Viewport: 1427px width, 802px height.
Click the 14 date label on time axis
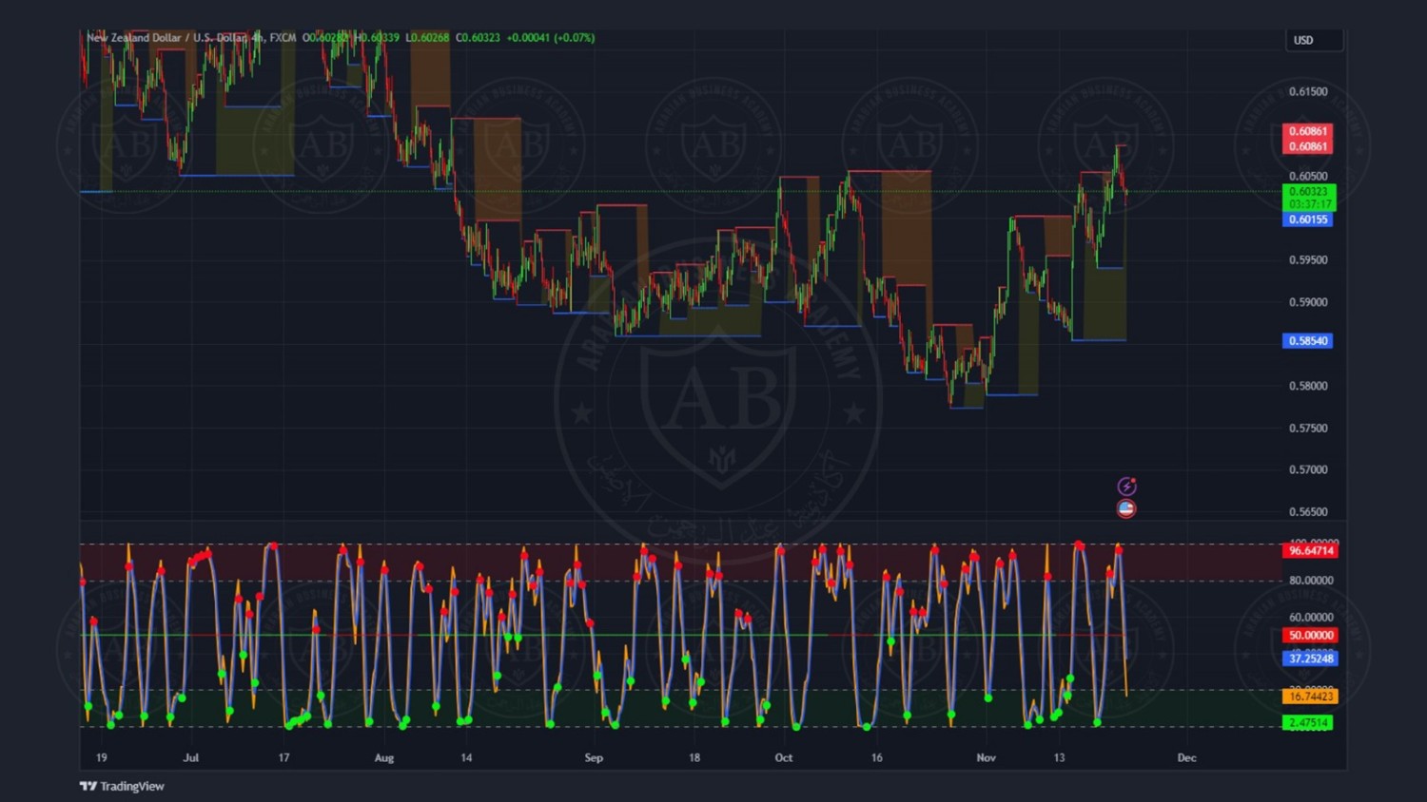coord(466,758)
